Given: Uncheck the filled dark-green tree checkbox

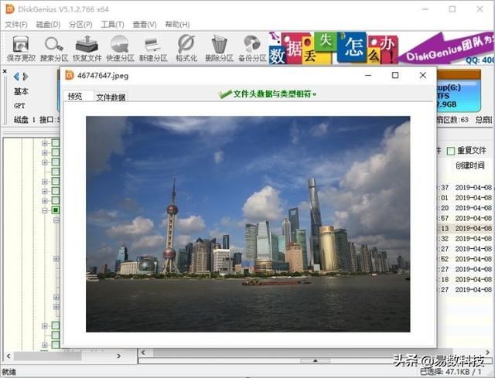Looking at the screenshot, I should pyautogui.click(x=56, y=210).
